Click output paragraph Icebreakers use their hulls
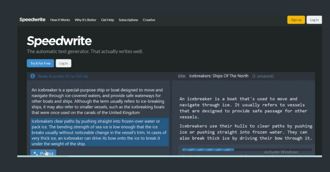This screenshot has width=330, height=172. click(x=246, y=132)
